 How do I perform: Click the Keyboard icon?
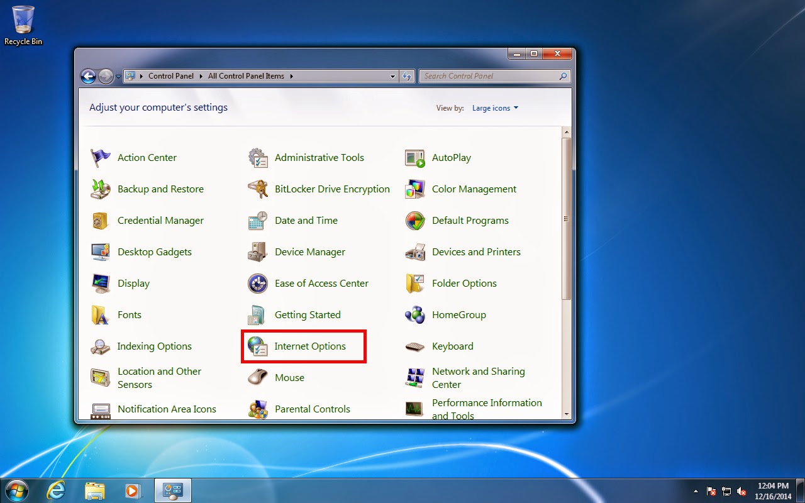(x=415, y=346)
